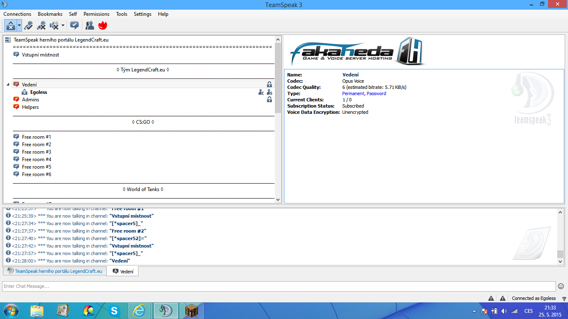Viewport: 568px width, 319px height.
Task: Open system volume control in tray
Action: pyautogui.click(x=504, y=311)
